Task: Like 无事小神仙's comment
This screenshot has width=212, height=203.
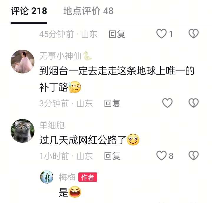Action: point(167,103)
